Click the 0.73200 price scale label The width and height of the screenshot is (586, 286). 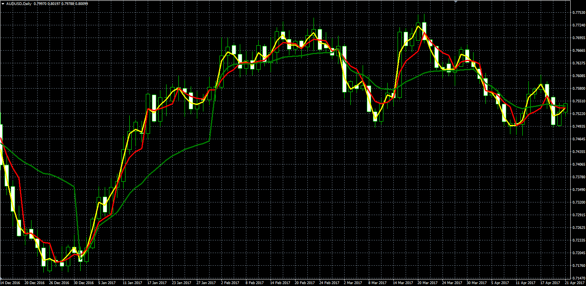578,202
